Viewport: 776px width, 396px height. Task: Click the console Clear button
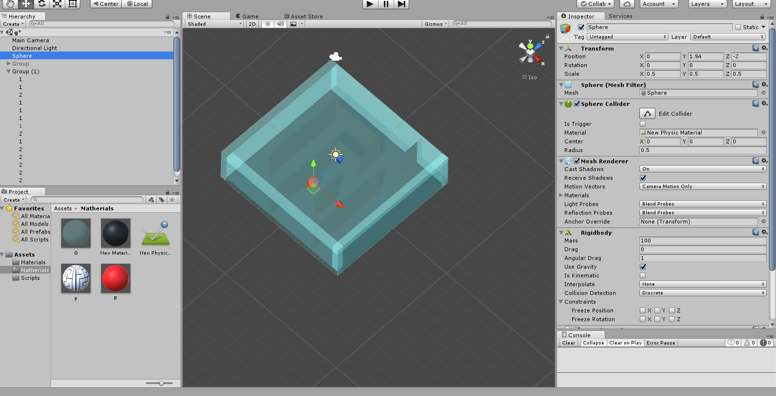(x=568, y=343)
